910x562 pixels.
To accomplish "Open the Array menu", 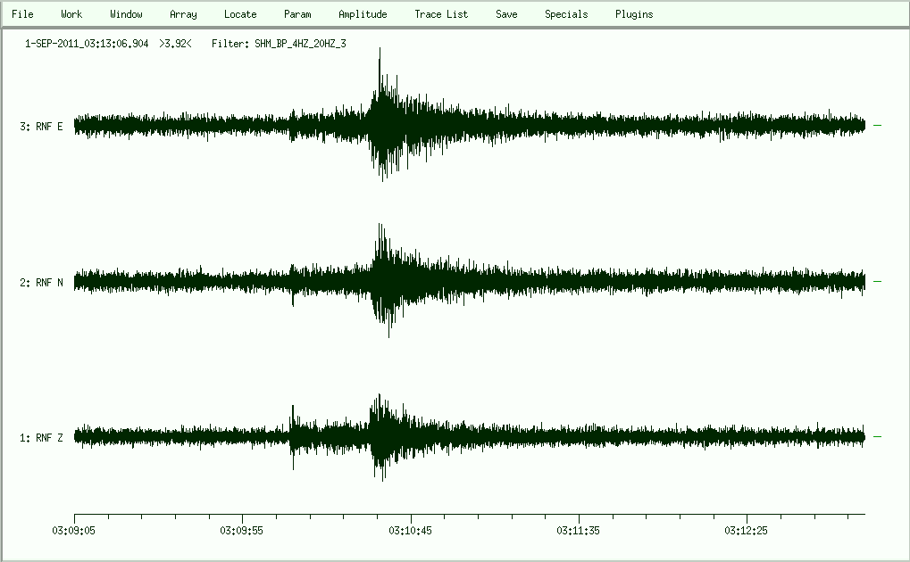I will point(183,14).
